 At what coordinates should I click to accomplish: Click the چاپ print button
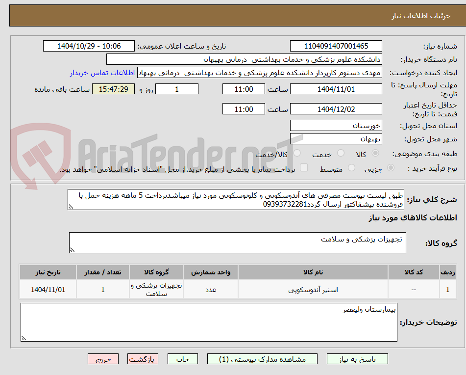[183, 359]
